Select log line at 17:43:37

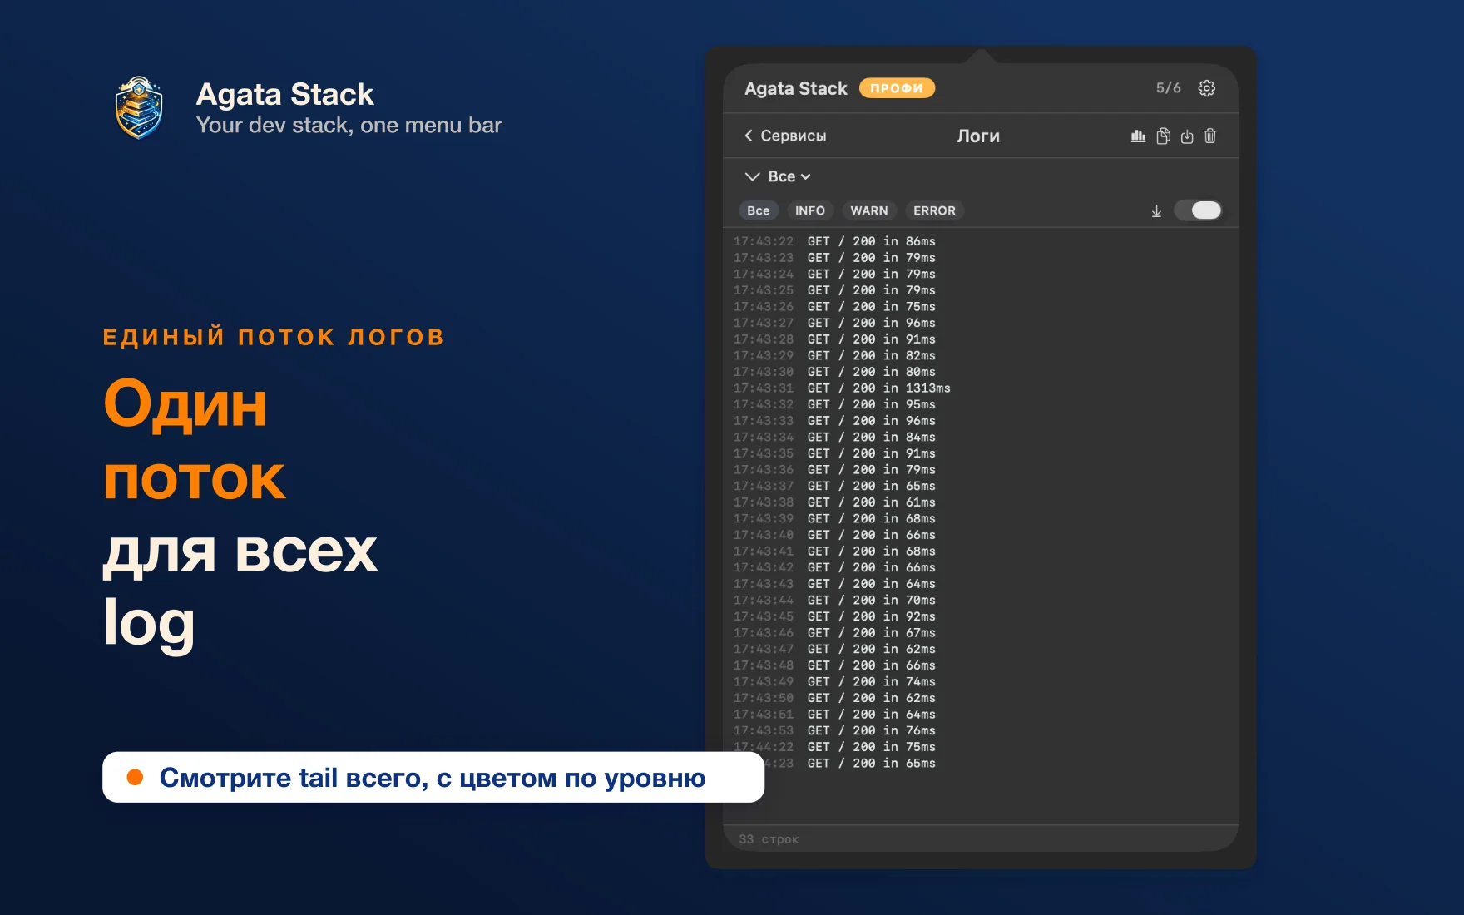pos(834,486)
